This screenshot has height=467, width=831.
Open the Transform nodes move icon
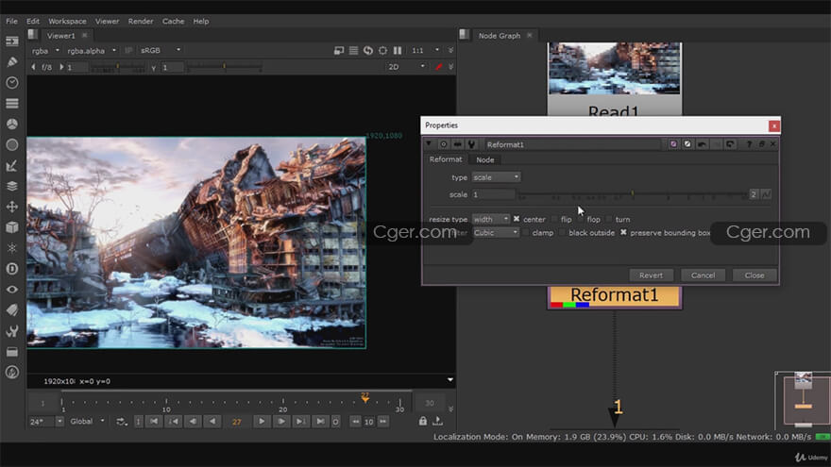[11, 207]
